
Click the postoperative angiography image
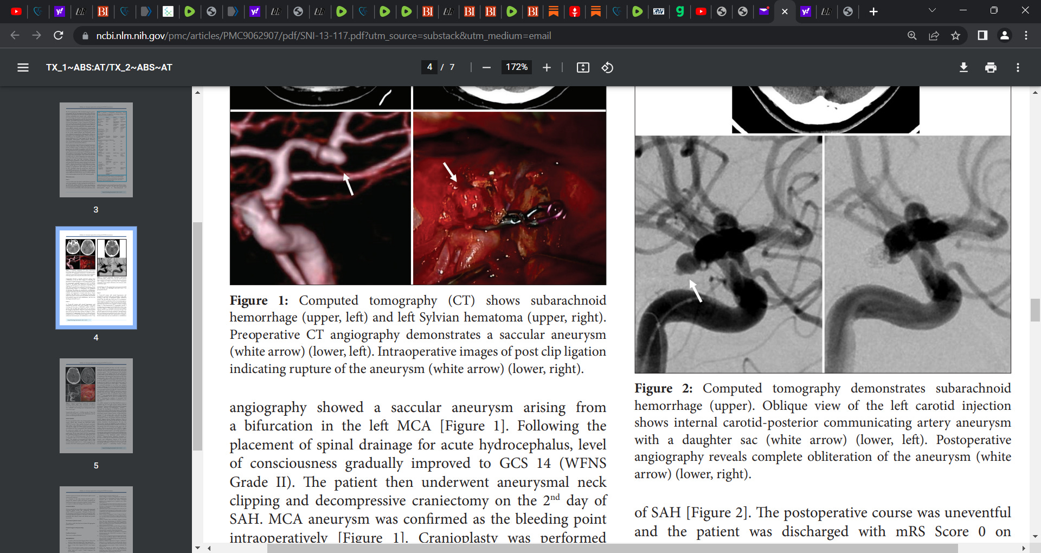coord(917,254)
